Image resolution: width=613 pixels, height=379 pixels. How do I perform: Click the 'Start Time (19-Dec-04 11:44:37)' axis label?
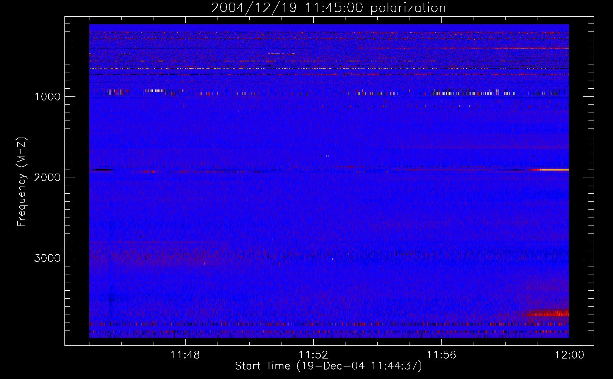[328, 366]
